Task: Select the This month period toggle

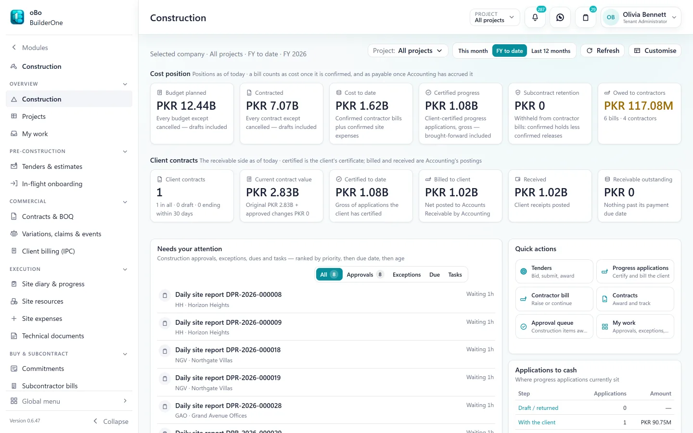Action: 473,51
